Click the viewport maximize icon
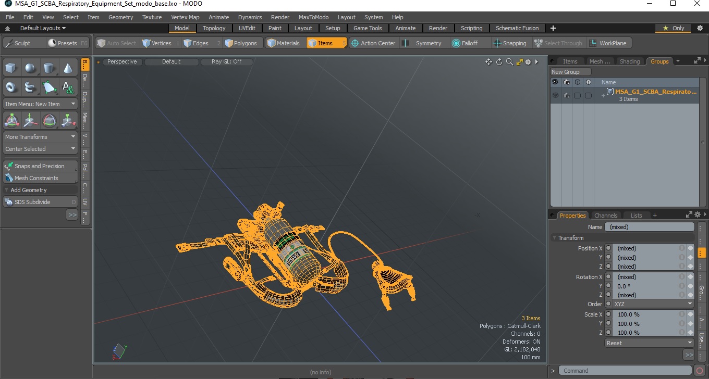 tap(519, 62)
